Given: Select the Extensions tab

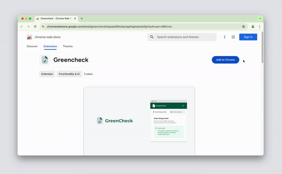Looking at the screenshot, I should [x=50, y=46].
